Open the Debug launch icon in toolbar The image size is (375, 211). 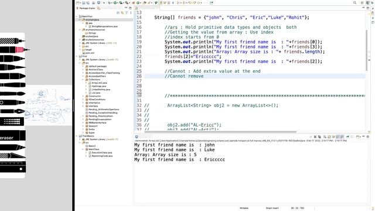point(110,3)
